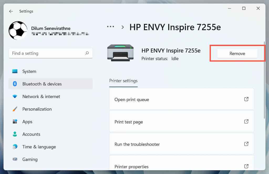This screenshot has height=174, width=269.
Task: Open System settings category
Action: 51,71
